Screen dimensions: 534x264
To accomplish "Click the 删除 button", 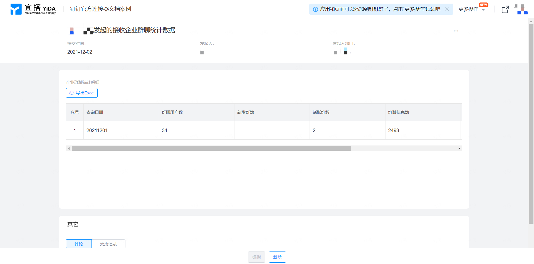I will (277, 257).
